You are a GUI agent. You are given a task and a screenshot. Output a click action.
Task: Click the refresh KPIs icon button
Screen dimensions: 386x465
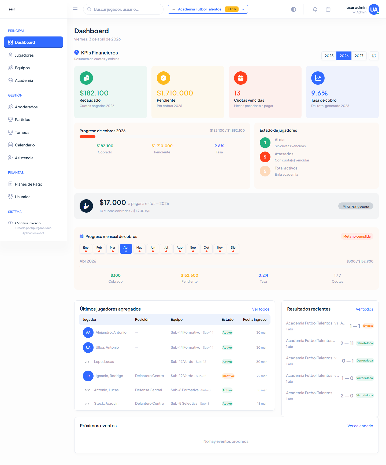(374, 56)
